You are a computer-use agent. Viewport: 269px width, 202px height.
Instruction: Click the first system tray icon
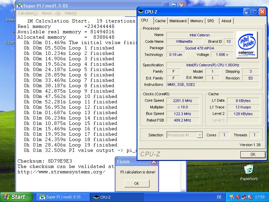pyautogui.click(x=232, y=197)
